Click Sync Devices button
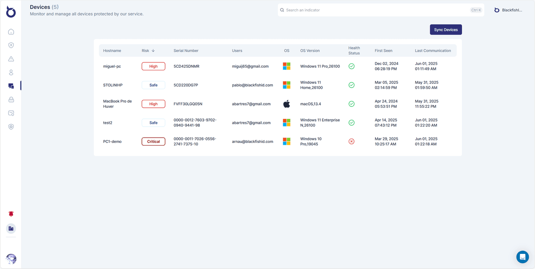Image resolution: width=535 pixels, height=269 pixels. click(446, 29)
